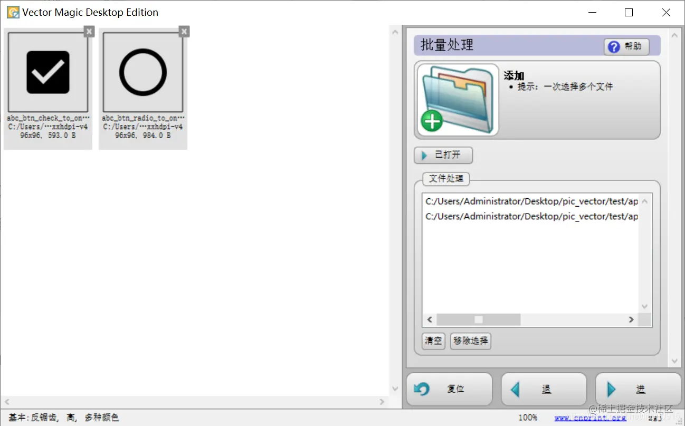
Task: Click the 帮助 help button
Action: (x=626, y=46)
